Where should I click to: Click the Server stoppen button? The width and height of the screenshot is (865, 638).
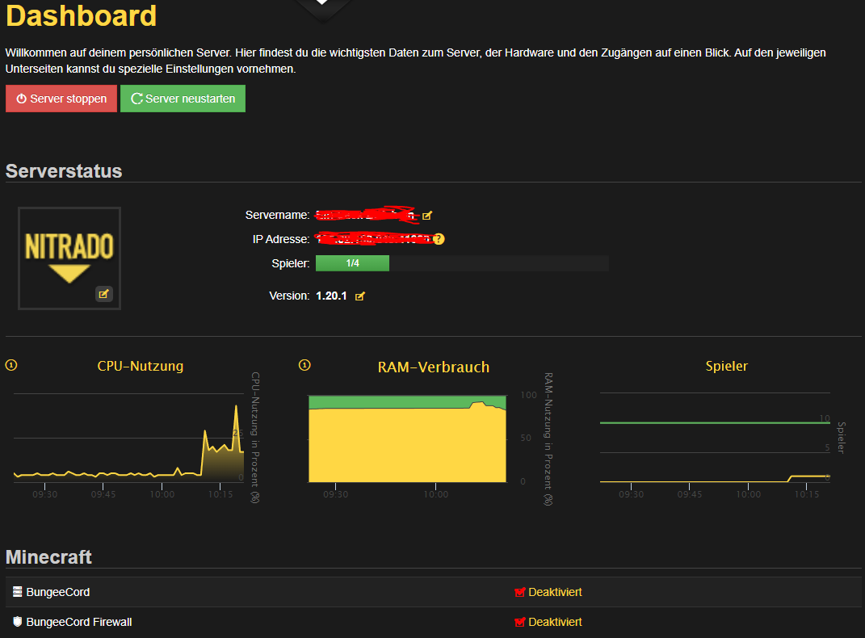tap(61, 98)
